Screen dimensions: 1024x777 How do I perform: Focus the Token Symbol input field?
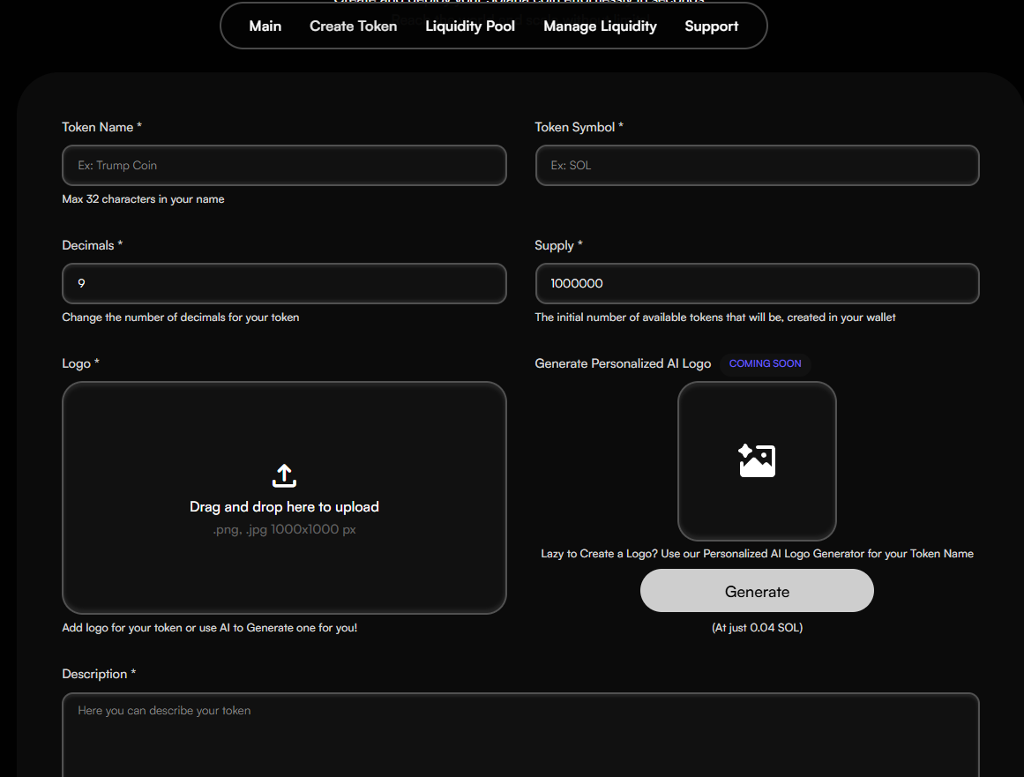757,165
